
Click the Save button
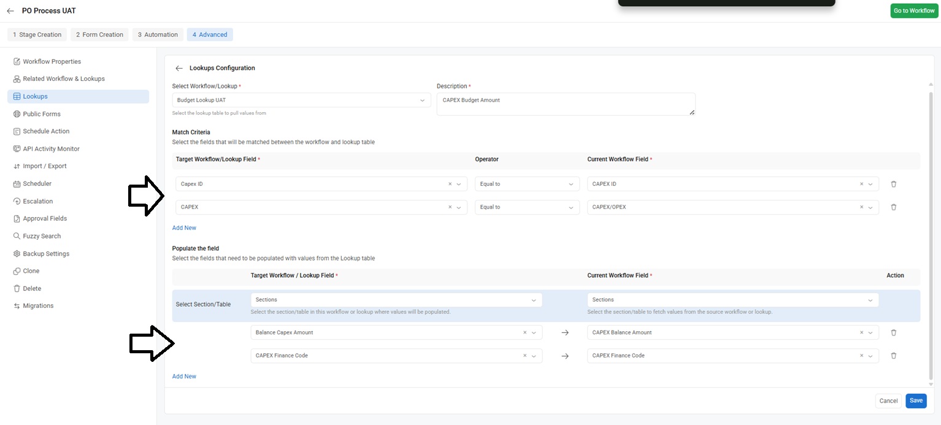[915, 400]
